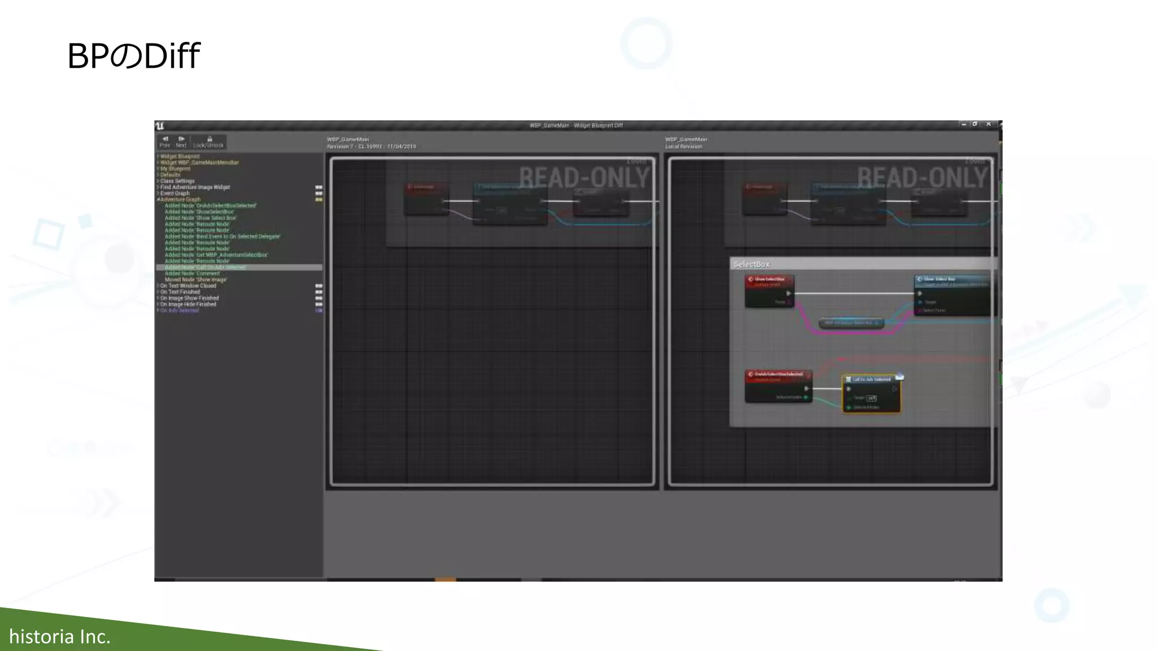Click the WBP Adventure Select Box variable node
The width and height of the screenshot is (1157, 651).
(x=851, y=323)
